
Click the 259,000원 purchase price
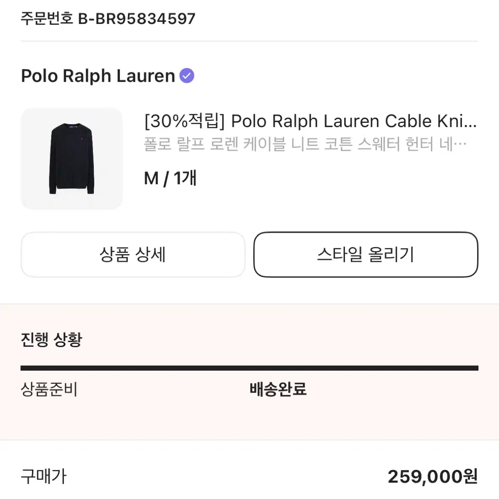point(433,477)
